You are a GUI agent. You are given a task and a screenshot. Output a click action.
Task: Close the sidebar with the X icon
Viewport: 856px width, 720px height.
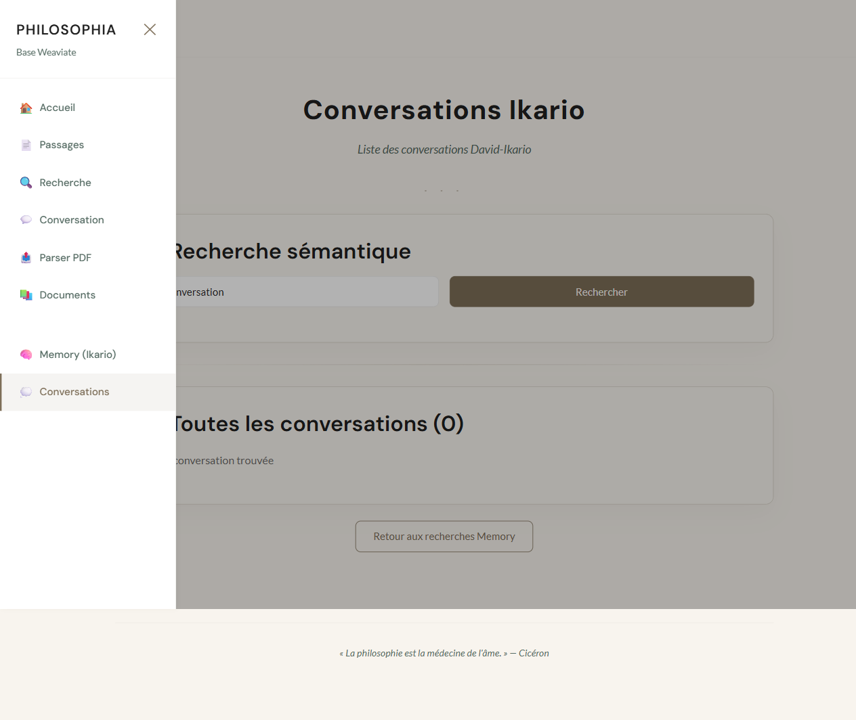click(150, 29)
